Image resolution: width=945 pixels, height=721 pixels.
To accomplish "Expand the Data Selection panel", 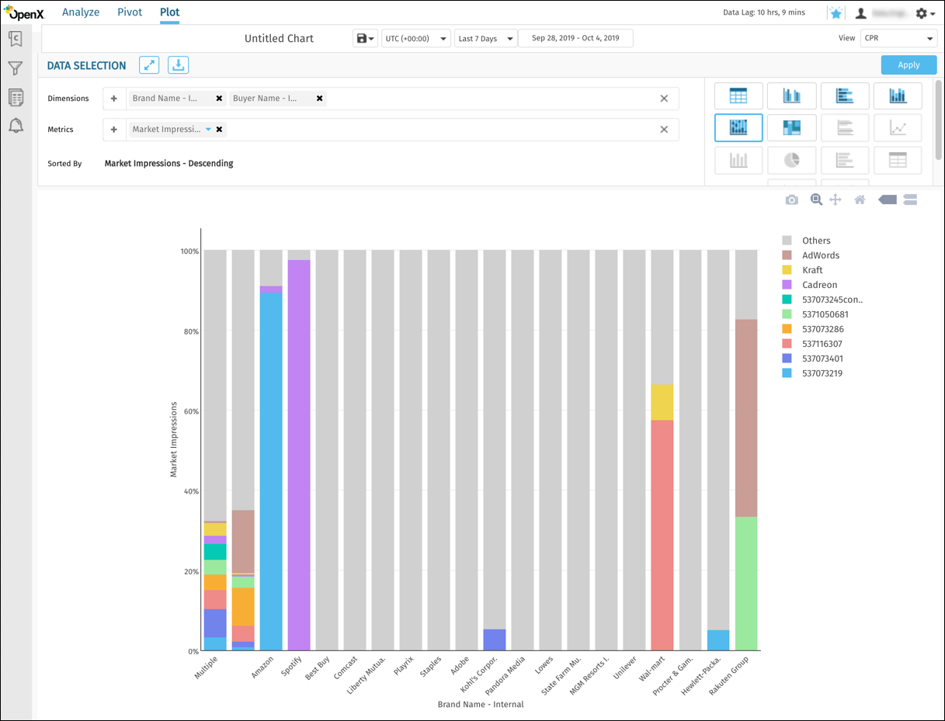I will tap(149, 65).
